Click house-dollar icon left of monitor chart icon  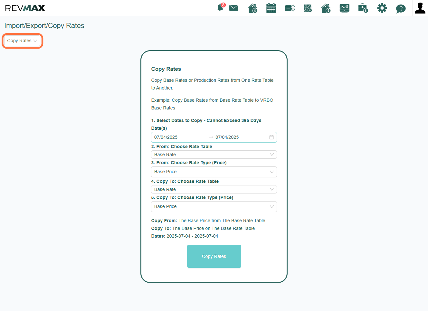(x=326, y=8)
